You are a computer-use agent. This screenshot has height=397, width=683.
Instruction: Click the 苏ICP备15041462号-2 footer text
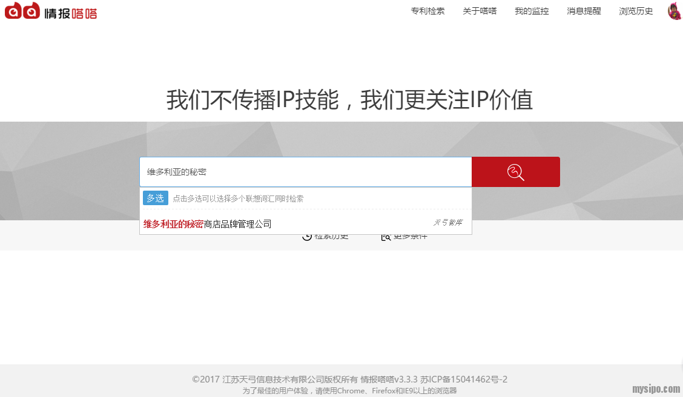pyautogui.click(x=464, y=379)
